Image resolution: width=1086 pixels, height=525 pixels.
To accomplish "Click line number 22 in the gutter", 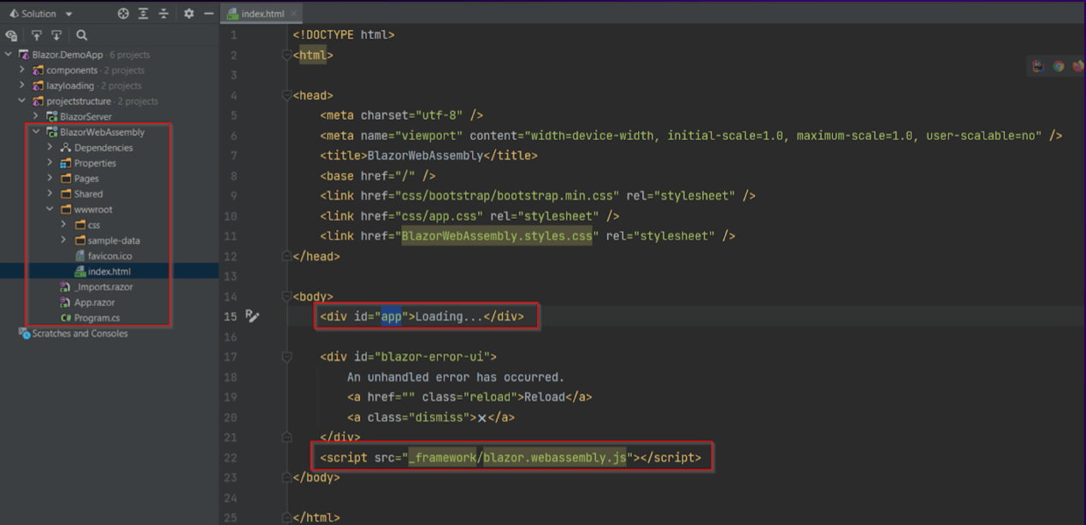I will tap(231, 458).
